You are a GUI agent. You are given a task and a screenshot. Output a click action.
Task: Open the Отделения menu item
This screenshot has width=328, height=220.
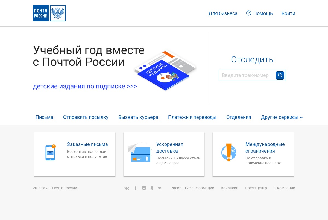[239, 117]
